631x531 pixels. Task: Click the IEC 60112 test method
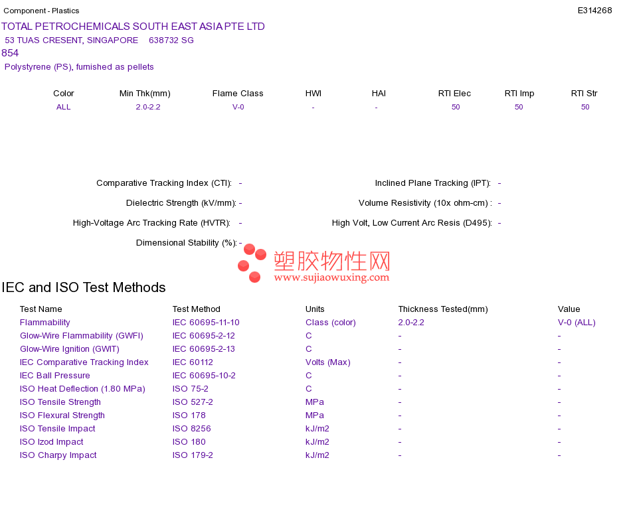coord(193,362)
